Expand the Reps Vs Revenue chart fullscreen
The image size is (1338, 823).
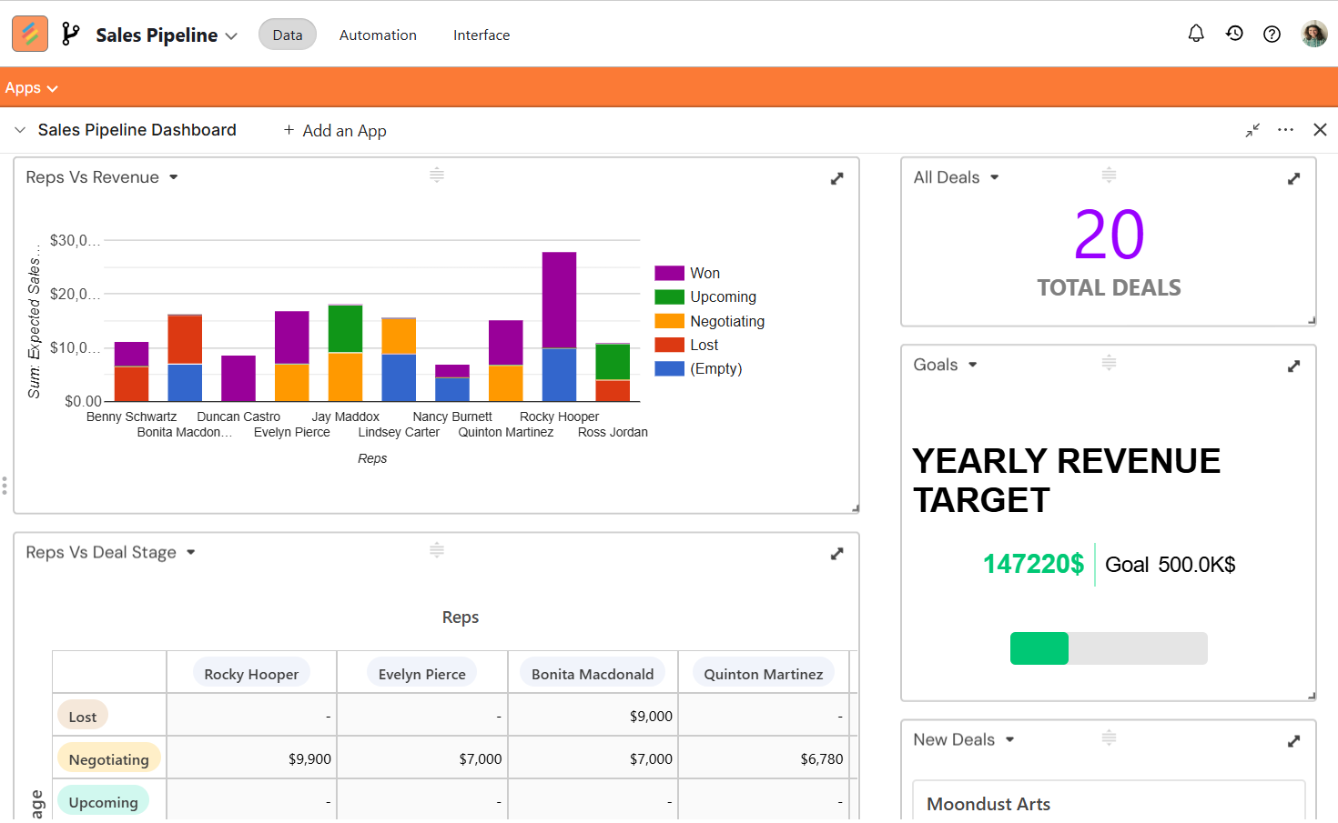tap(837, 179)
